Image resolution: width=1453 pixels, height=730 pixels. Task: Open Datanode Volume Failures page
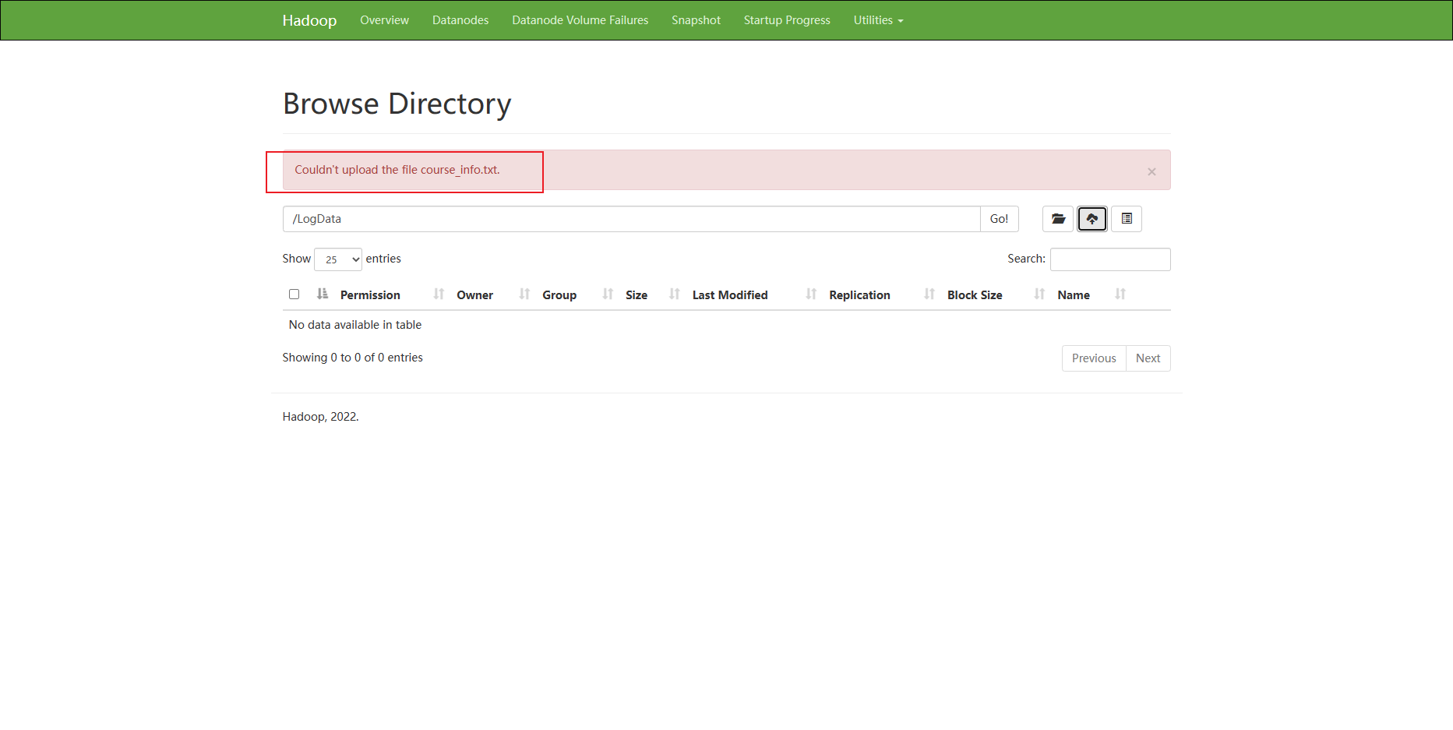pyautogui.click(x=580, y=20)
